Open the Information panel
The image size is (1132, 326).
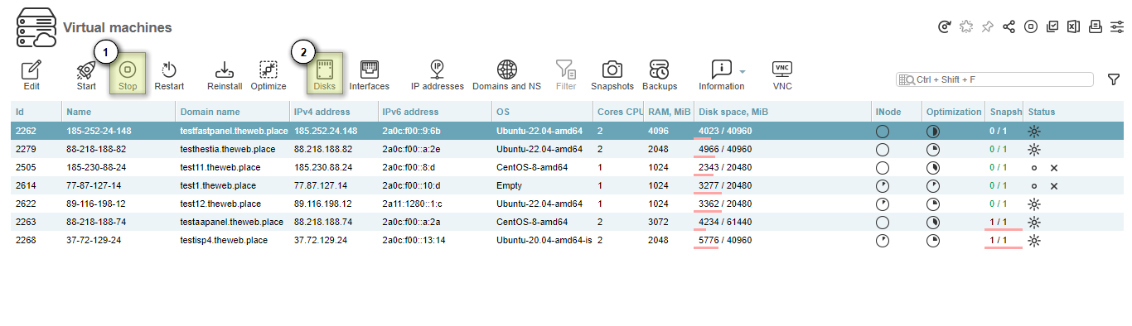pyautogui.click(x=721, y=75)
